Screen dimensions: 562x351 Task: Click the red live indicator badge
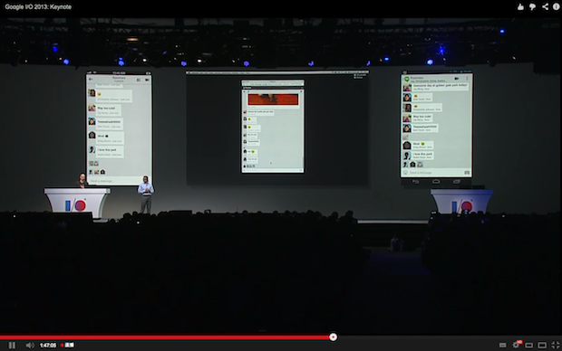click(67, 345)
